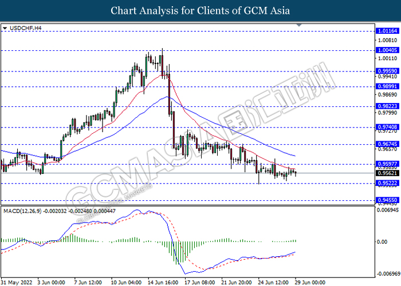Select the 0.95977 price level label
Image resolution: width=401 pixels, height=286 pixels.
387,164
